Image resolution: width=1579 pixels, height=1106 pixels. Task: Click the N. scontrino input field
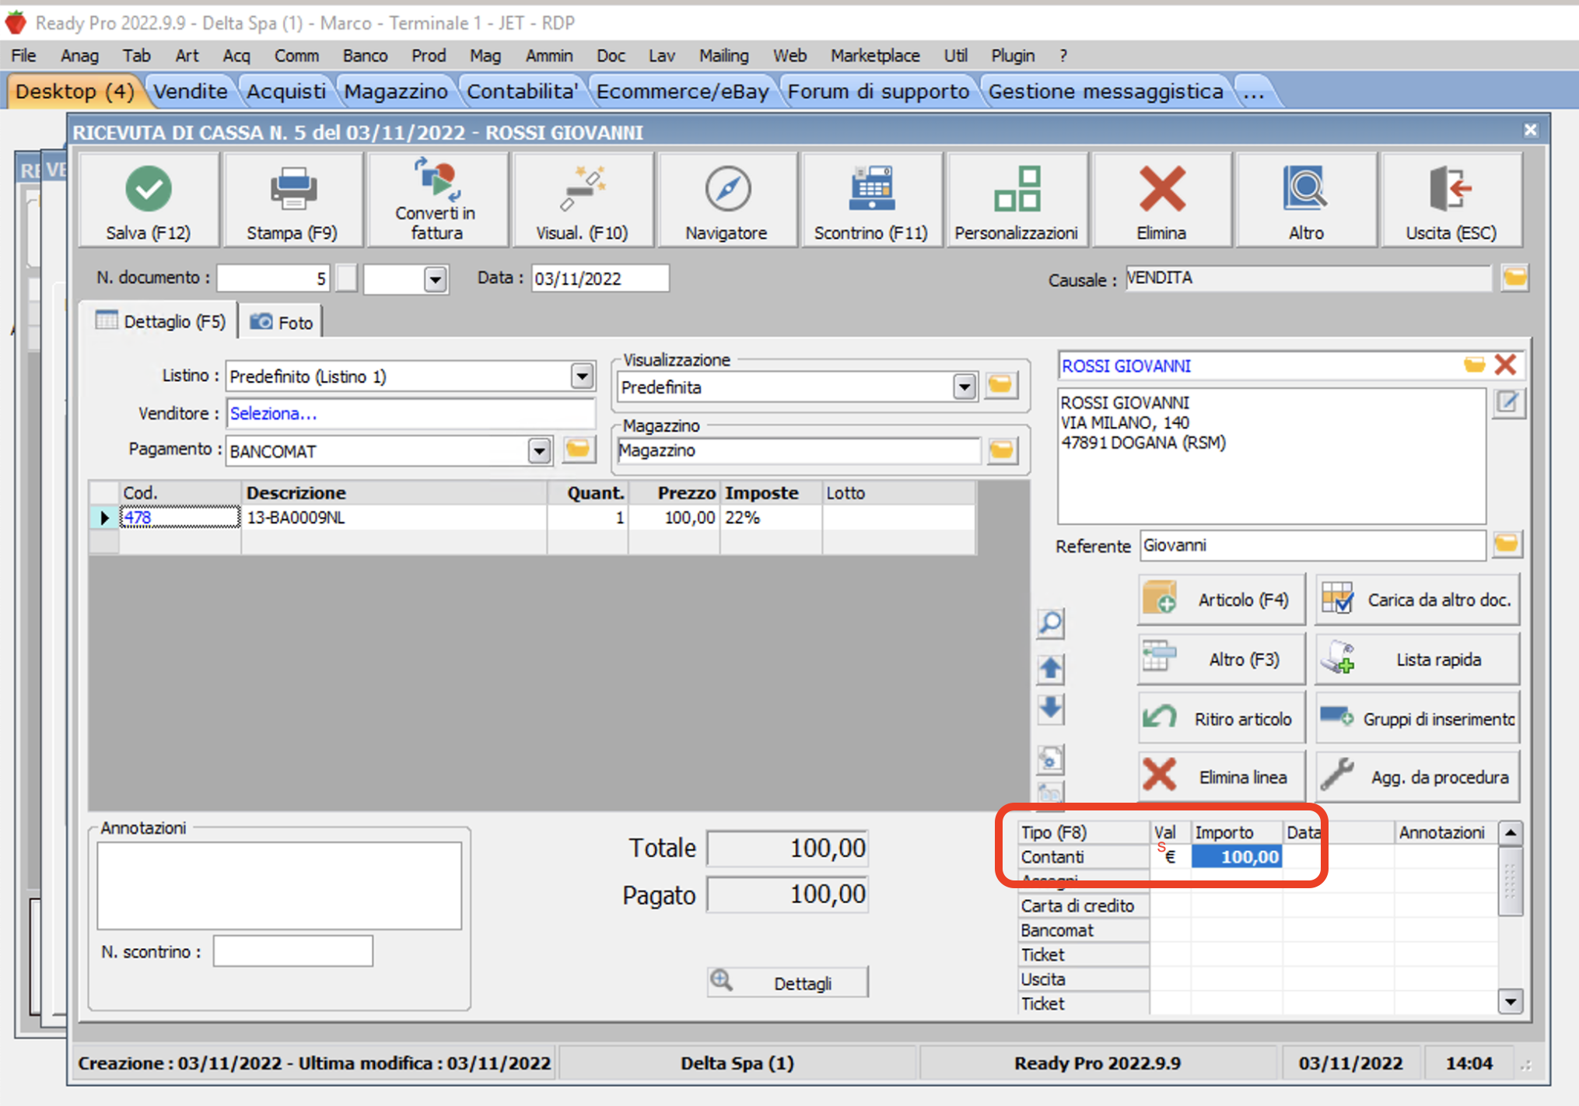coord(293,951)
